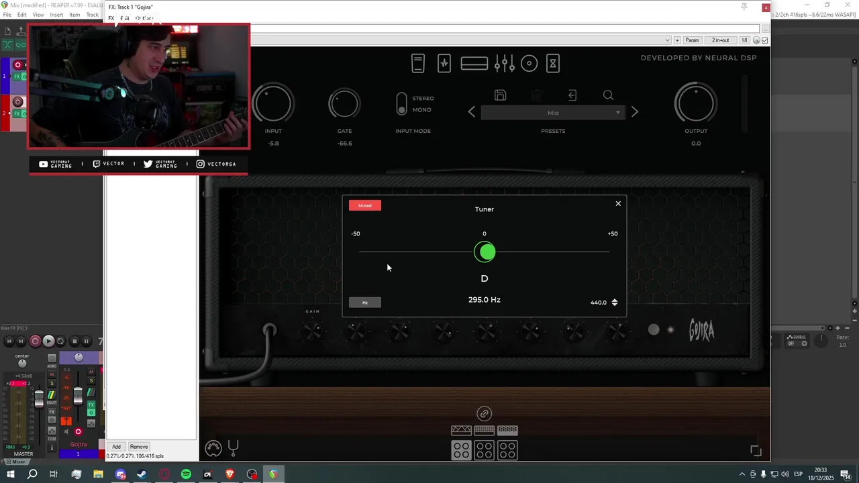859x483 pixels.
Task: Select the cabinet speaker circle icon
Action: 529,64
